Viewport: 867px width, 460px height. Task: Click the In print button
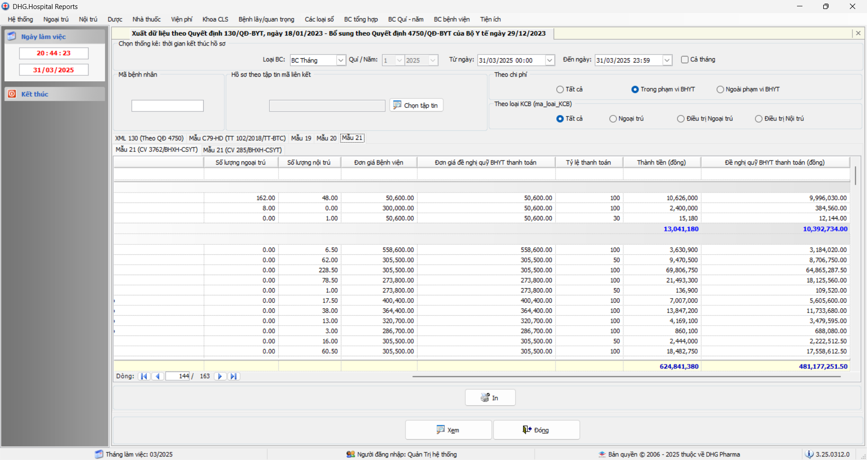490,397
